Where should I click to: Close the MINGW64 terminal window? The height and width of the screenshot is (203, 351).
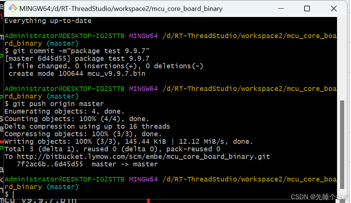pyautogui.click(x=334, y=9)
